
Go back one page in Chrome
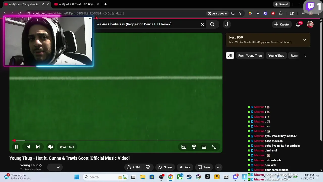pyautogui.click(x=5, y=13)
